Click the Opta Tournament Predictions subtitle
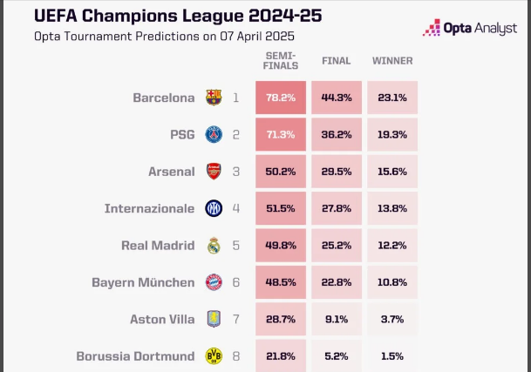The height and width of the screenshot is (372, 531). coord(164,37)
